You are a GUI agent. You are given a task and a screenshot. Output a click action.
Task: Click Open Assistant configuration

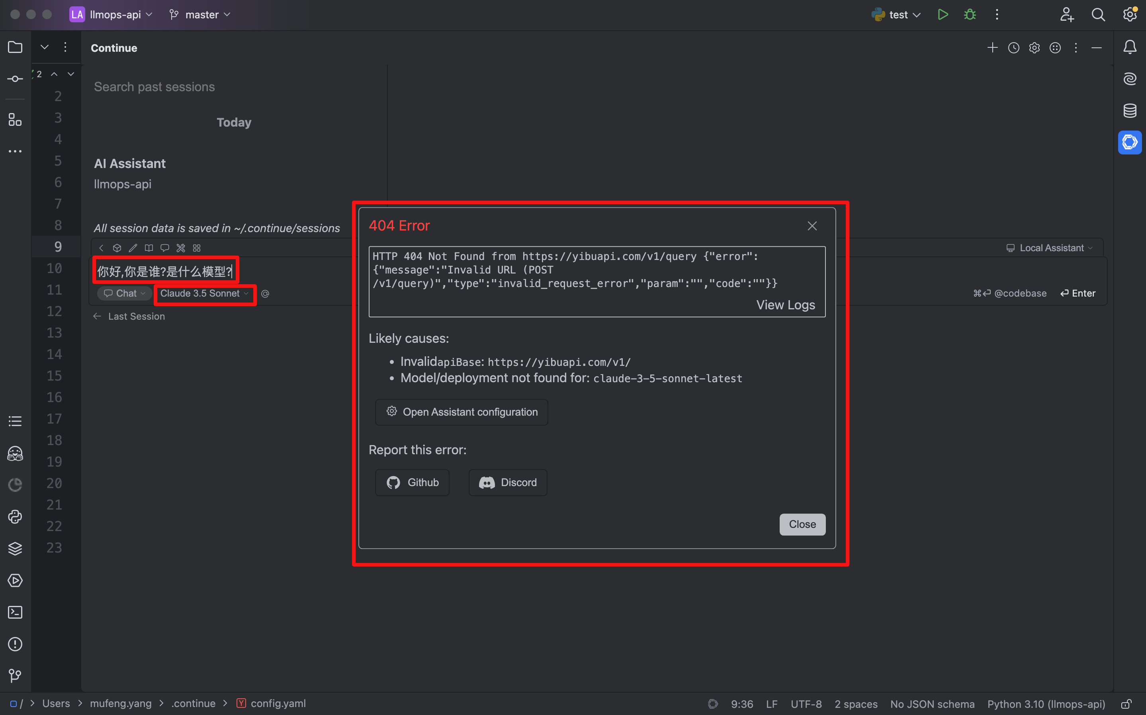(x=461, y=412)
